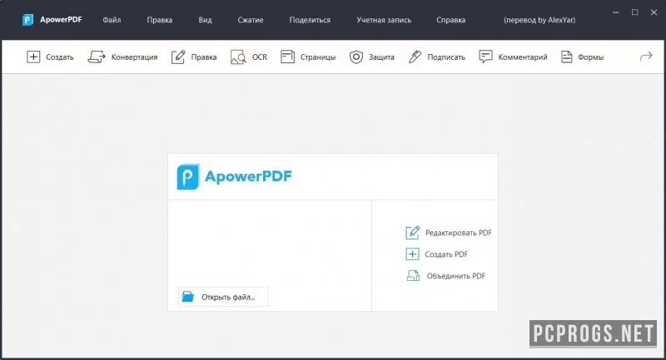Maximize the ApowerPDF window
Image resolution: width=666 pixels, height=360 pixels.
tap(634, 12)
